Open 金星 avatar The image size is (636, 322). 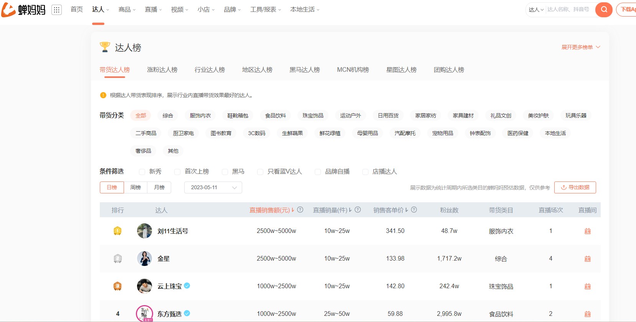(144, 259)
